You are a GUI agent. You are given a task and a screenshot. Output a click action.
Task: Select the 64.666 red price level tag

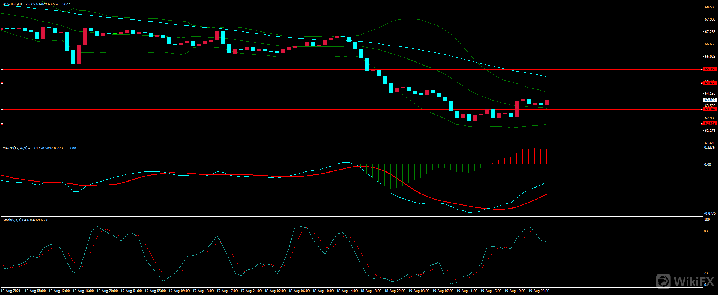click(x=710, y=83)
